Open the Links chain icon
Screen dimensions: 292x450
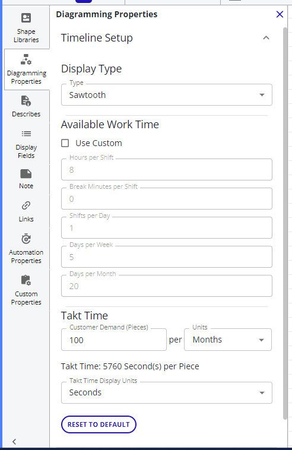click(26, 206)
